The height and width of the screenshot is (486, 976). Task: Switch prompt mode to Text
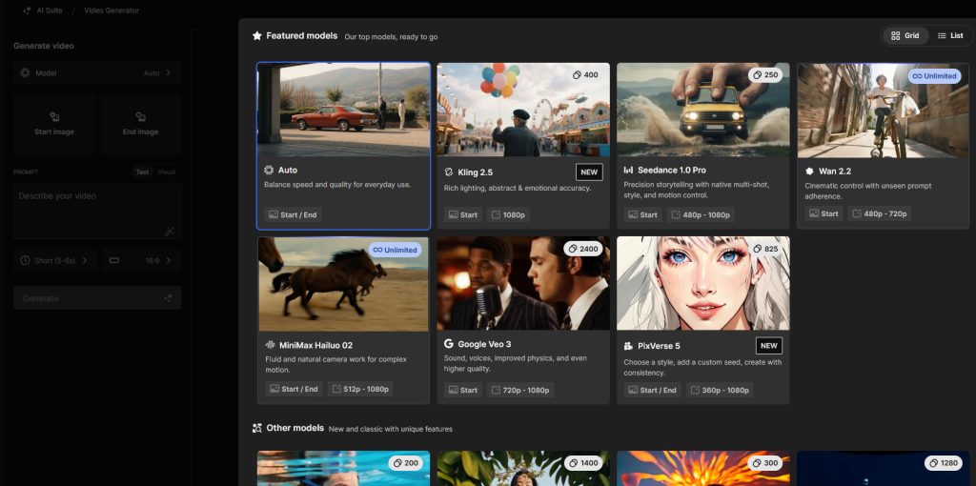click(x=143, y=172)
